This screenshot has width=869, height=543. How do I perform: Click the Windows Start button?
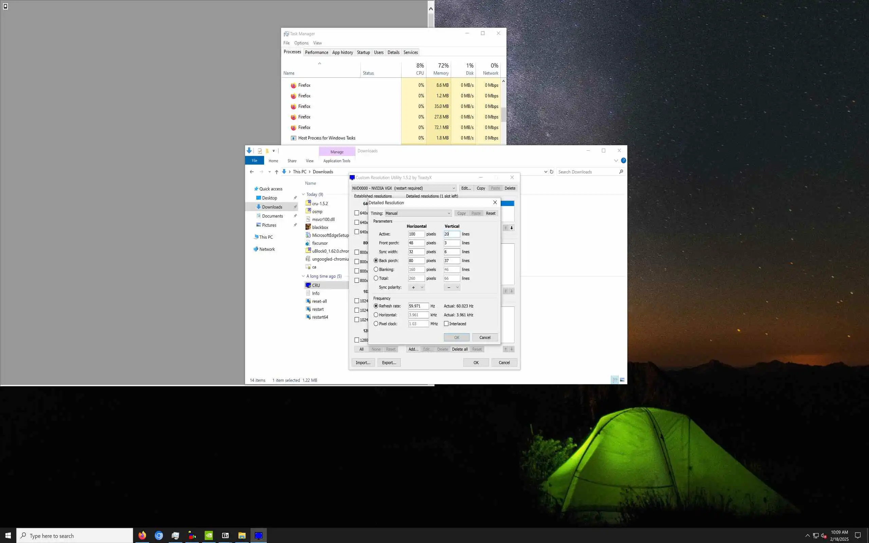(8, 536)
